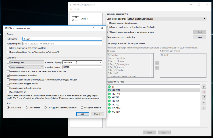
Task: Edit the selected access control rule
Action: pos(204,97)
